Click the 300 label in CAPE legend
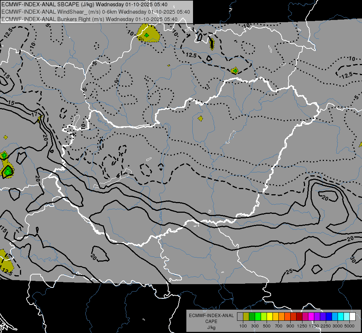 tap(255, 326)
